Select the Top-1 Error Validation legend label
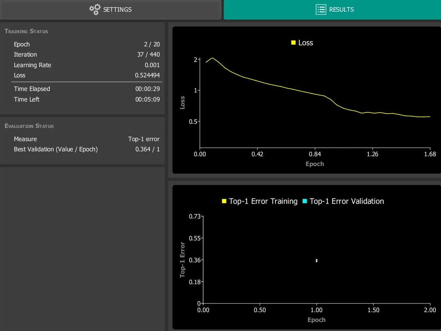The width and height of the screenshot is (441, 331). [346, 202]
